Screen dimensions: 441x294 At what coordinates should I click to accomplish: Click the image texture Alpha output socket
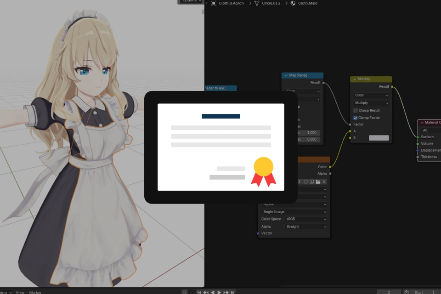(330, 174)
